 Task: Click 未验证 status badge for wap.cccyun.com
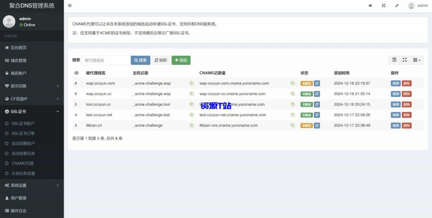point(307,83)
